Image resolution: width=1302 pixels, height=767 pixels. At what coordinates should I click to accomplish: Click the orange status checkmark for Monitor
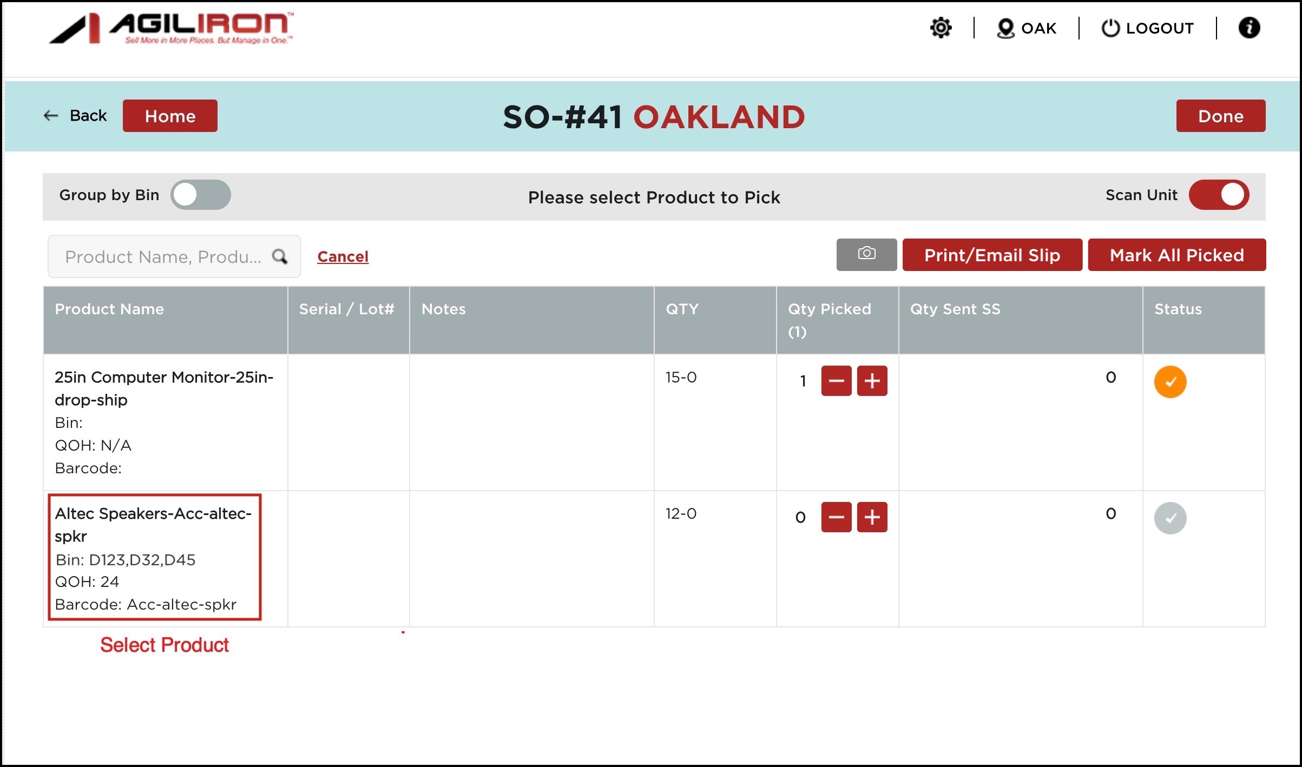(x=1170, y=382)
